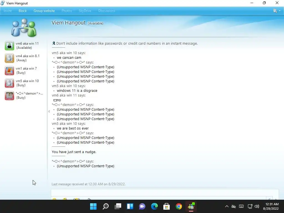Select contact name vm5 aka win 10

tap(27, 81)
